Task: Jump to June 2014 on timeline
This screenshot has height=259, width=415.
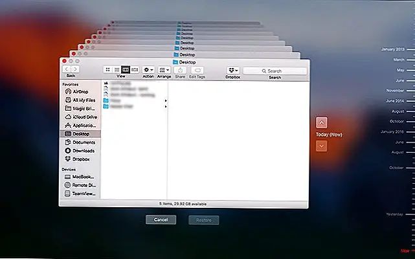Action: (395, 101)
